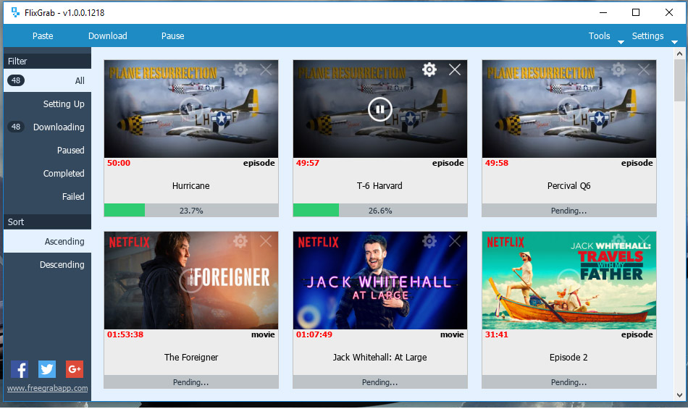Expand the Settings dropdown menu

654,36
